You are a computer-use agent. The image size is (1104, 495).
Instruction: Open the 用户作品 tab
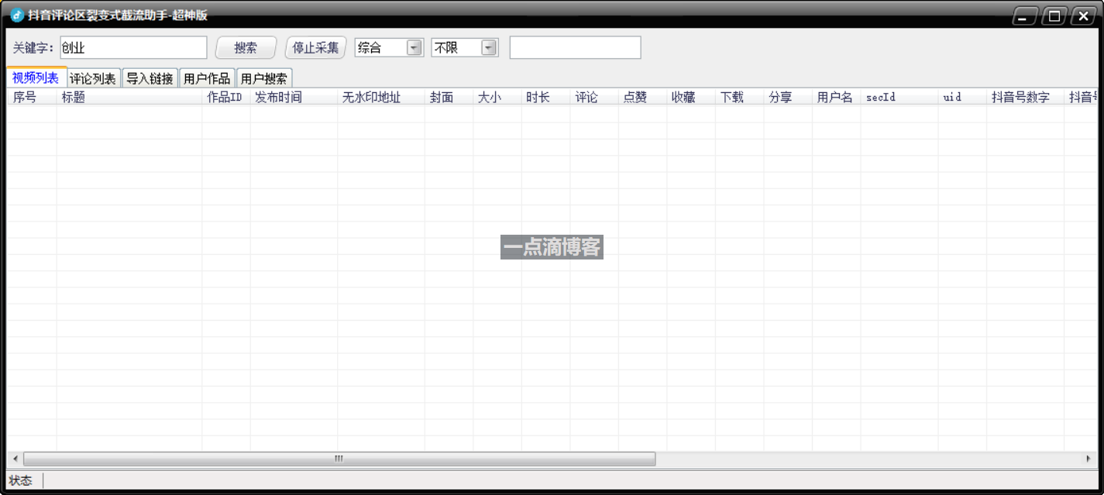tap(207, 78)
